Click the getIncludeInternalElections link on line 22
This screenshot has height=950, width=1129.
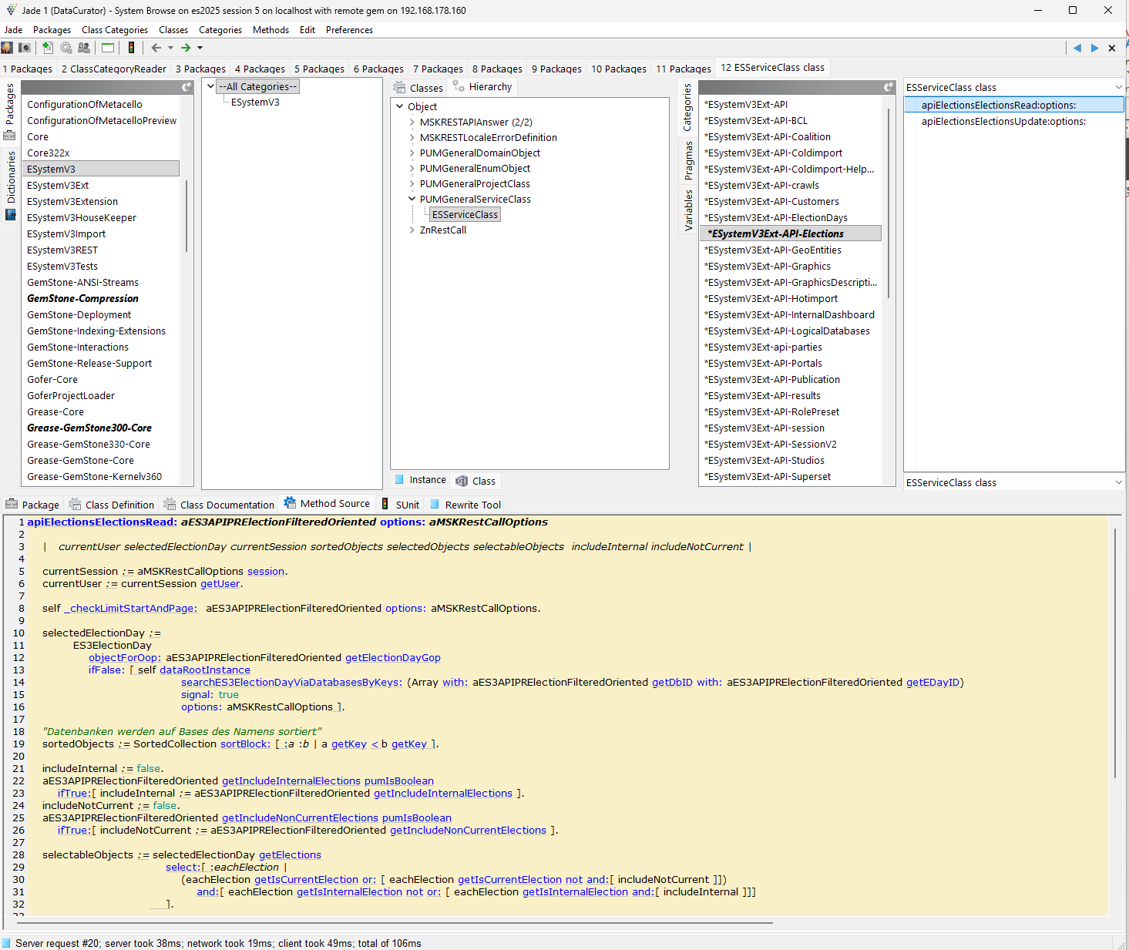point(291,780)
